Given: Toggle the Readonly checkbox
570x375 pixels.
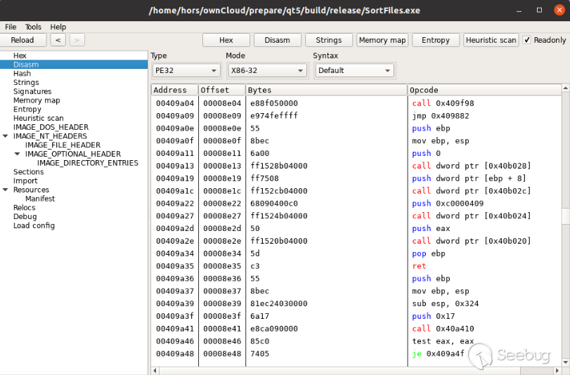Looking at the screenshot, I should [527, 40].
